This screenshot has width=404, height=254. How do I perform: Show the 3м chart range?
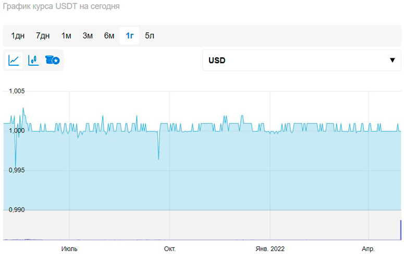pyautogui.click(x=88, y=35)
